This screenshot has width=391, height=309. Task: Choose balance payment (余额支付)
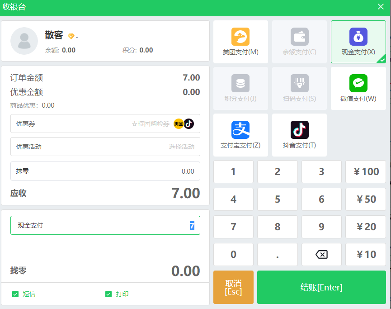300,42
